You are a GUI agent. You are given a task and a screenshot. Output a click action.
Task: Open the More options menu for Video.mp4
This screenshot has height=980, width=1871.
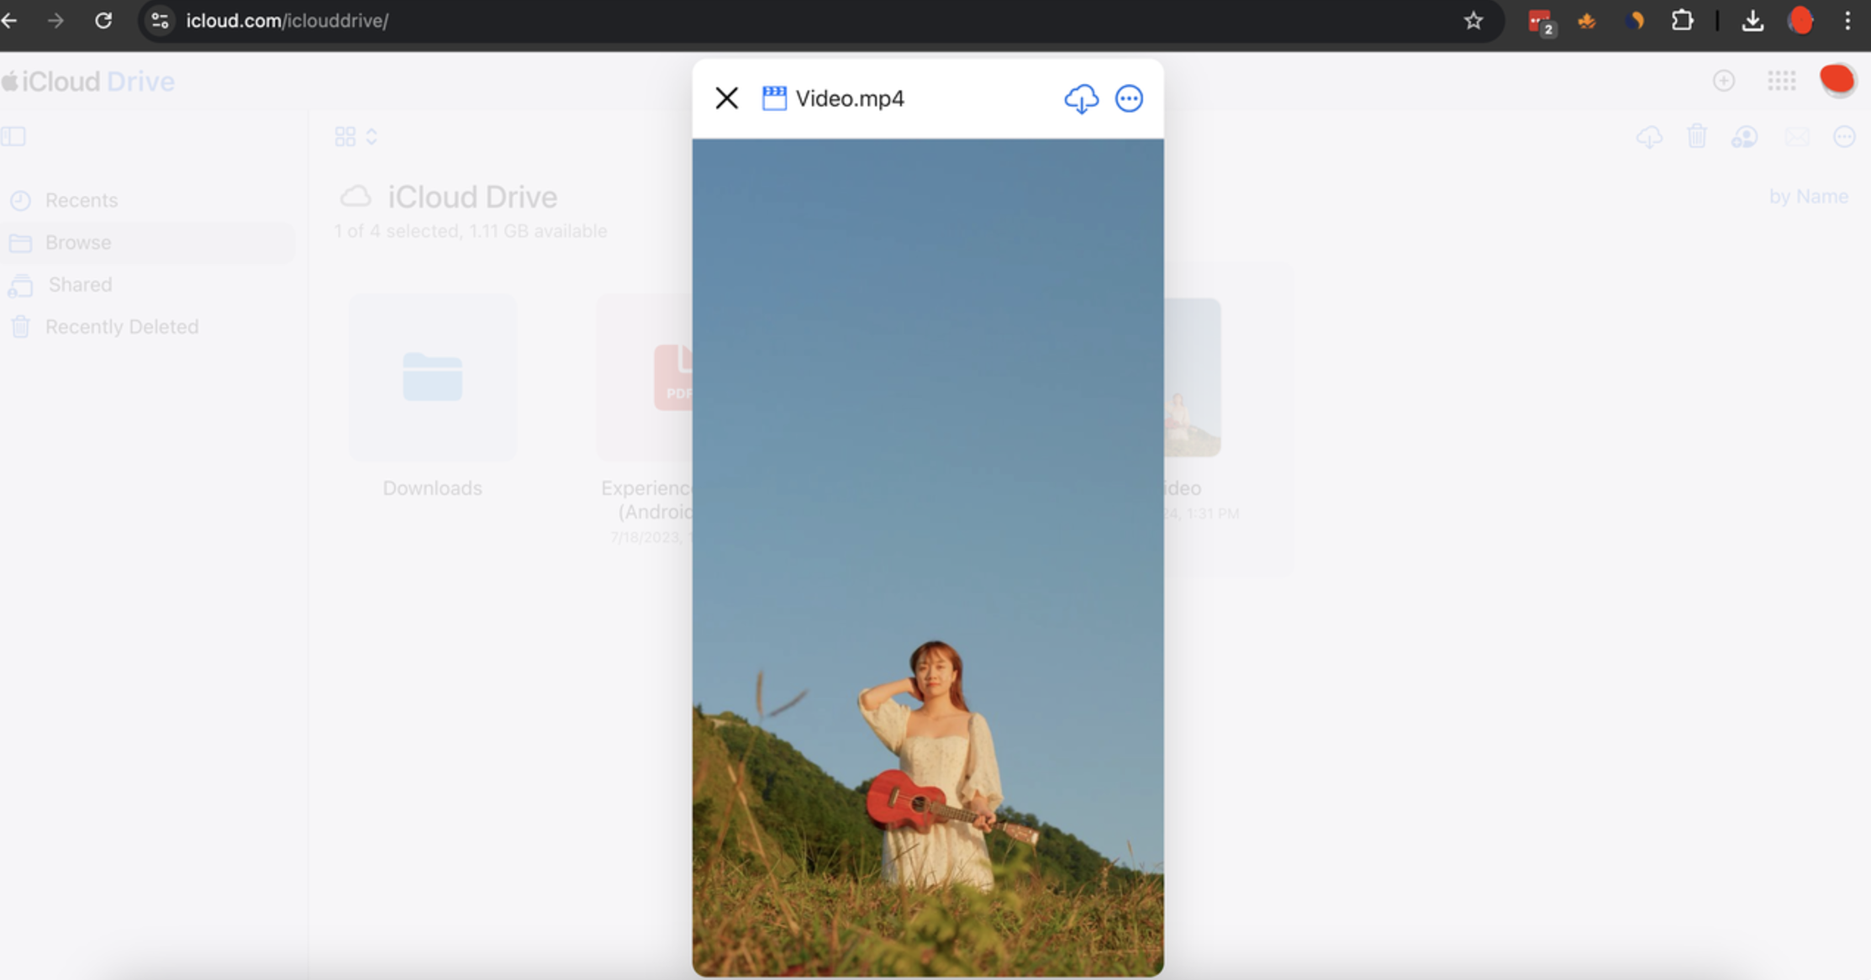pos(1130,98)
